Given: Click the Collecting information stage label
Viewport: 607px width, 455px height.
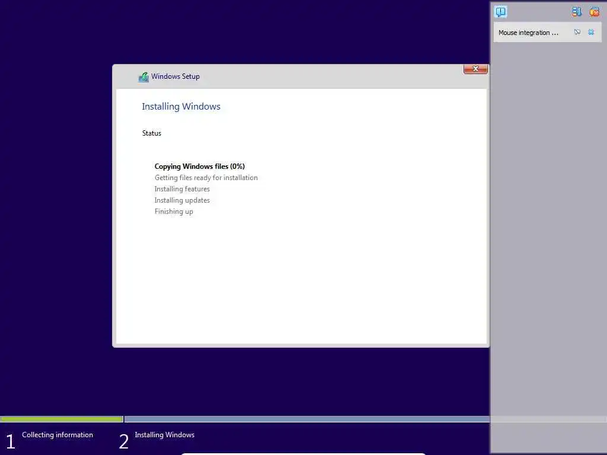Looking at the screenshot, I should coord(57,435).
